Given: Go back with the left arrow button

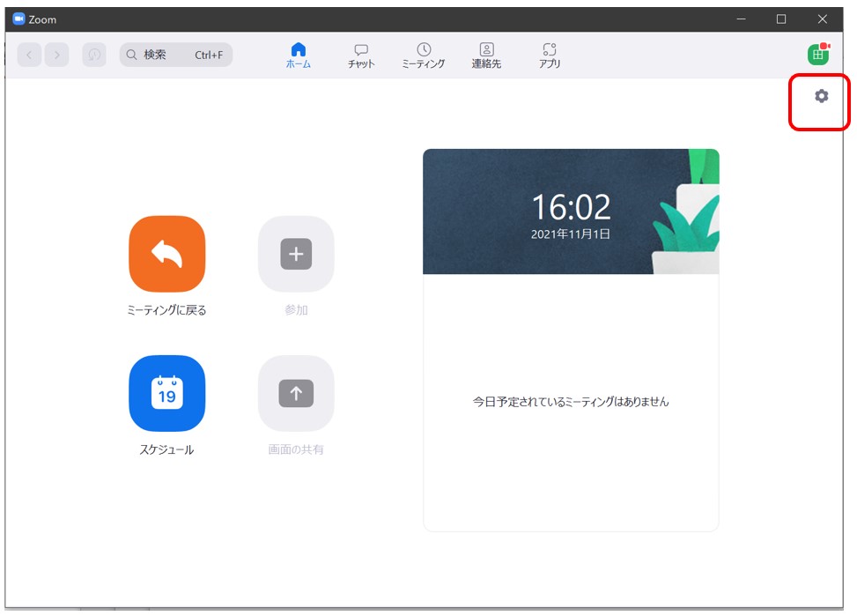Looking at the screenshot, I should (x=30, y=55).
